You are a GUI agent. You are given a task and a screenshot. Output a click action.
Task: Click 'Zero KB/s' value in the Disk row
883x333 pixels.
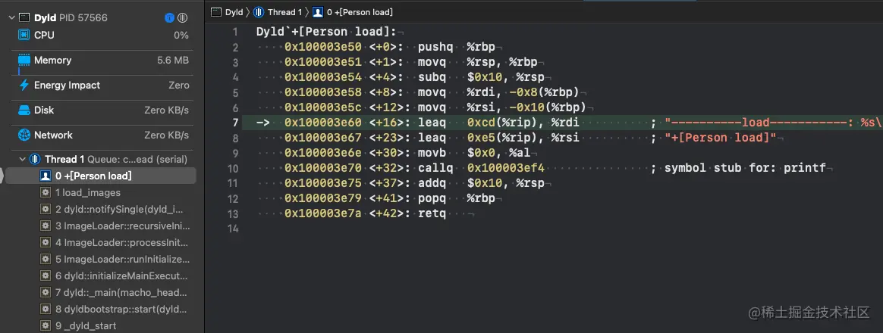coord(167,110)
